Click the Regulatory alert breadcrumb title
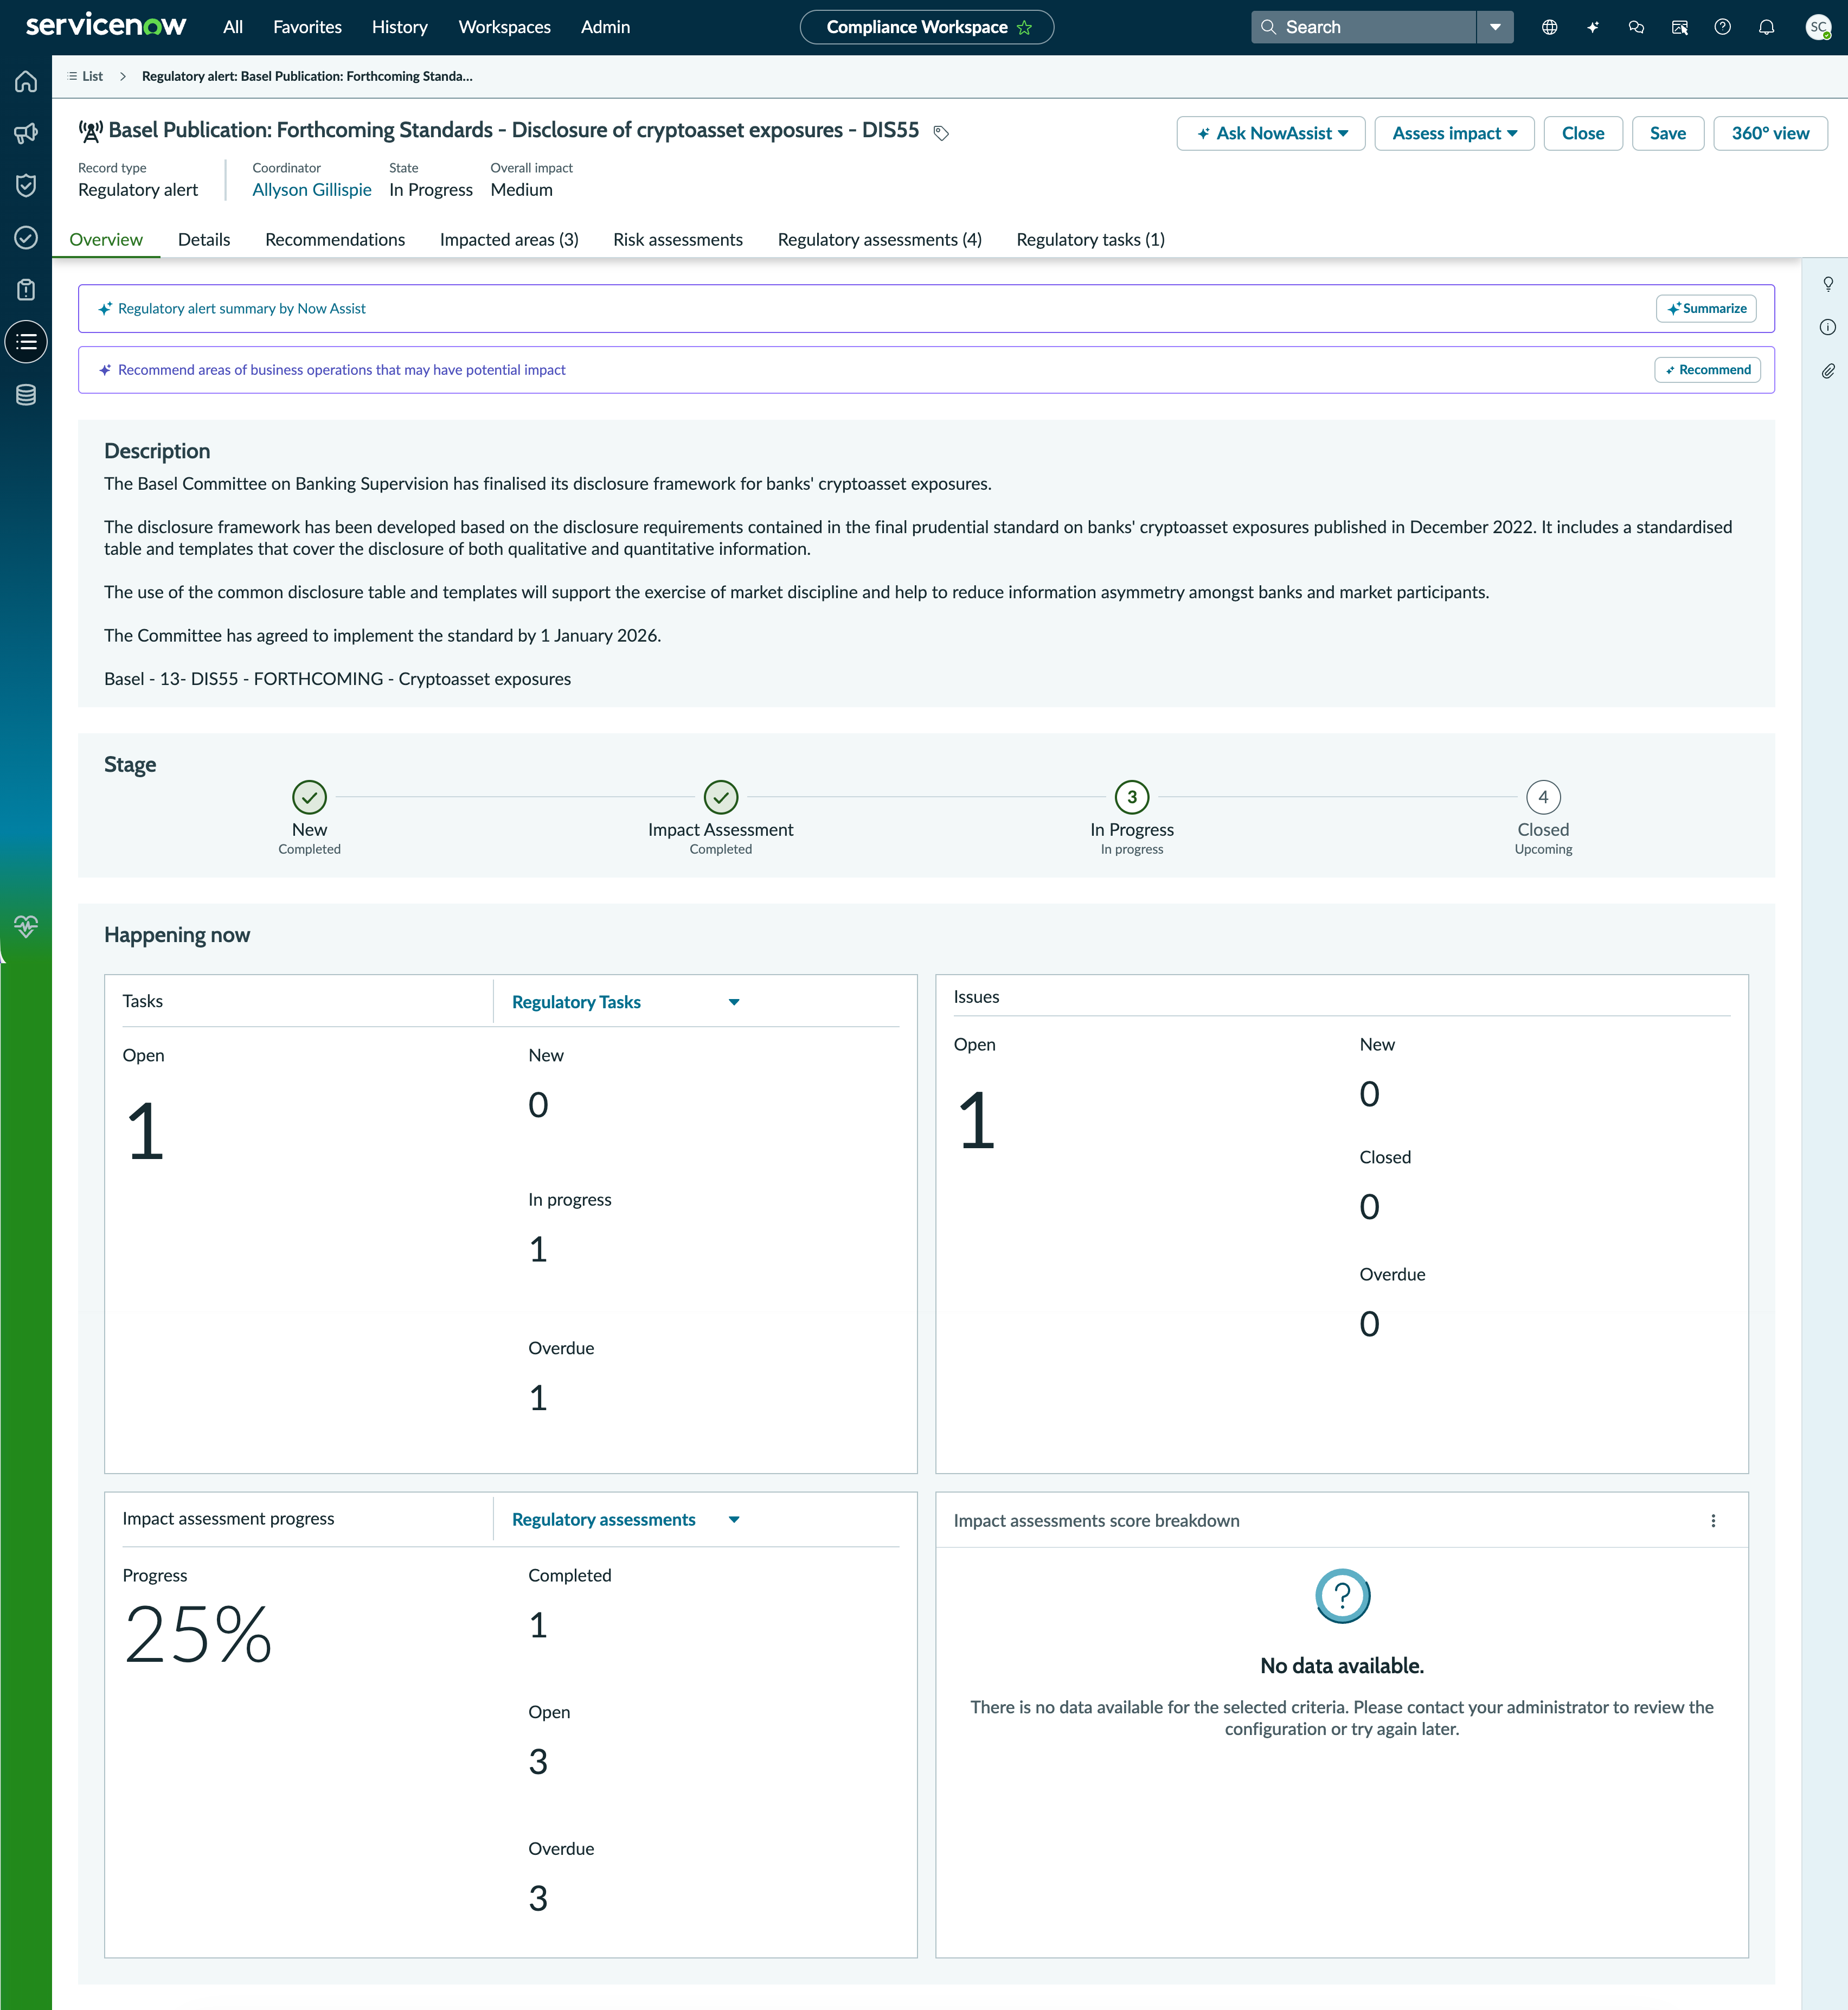The height and width of the screenshot is (2010, 1848). [x=306, y=76]
